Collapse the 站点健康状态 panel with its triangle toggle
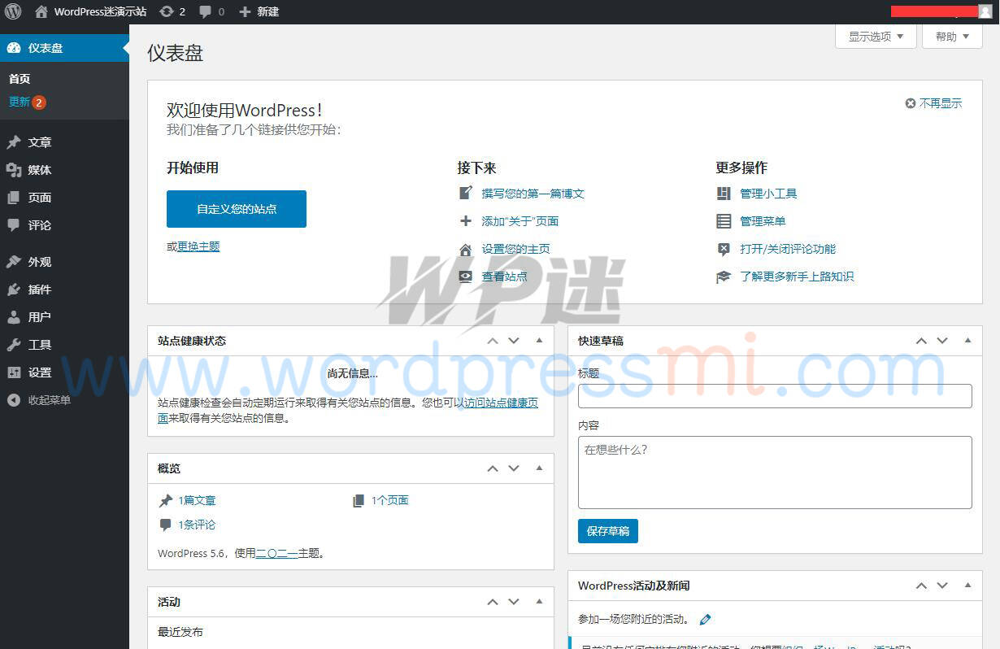Image resolution: width=1000 pixels, height=649 pixels. tap(539, 341)
